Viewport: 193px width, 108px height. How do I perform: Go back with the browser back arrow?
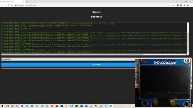tap(2, 5)
